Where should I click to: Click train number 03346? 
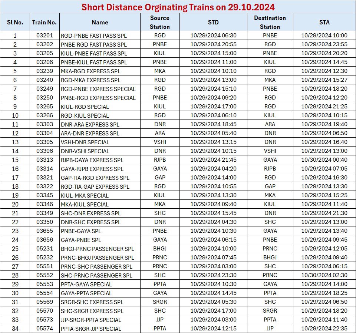(44, 204)
